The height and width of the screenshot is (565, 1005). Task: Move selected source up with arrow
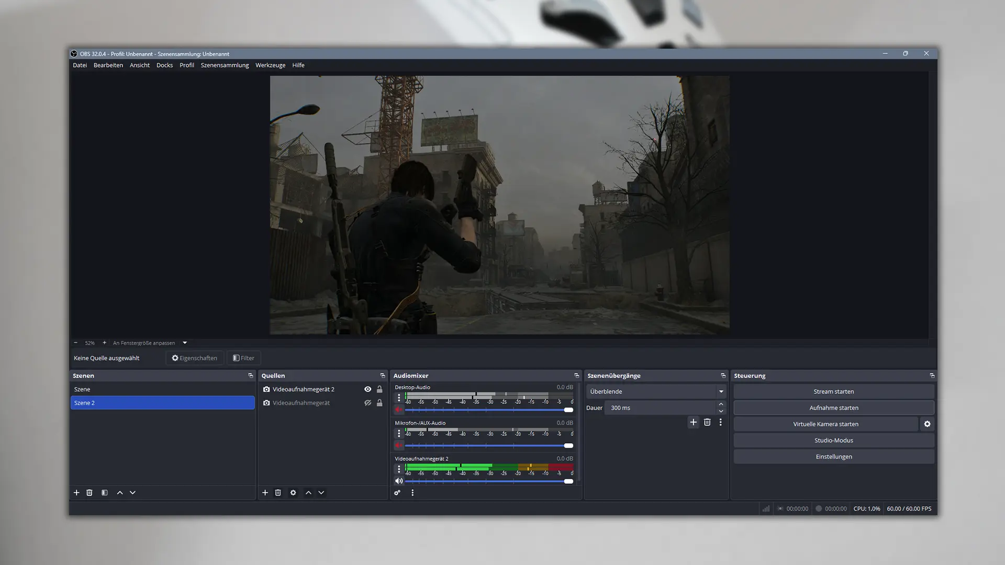(x=308, y=493)
